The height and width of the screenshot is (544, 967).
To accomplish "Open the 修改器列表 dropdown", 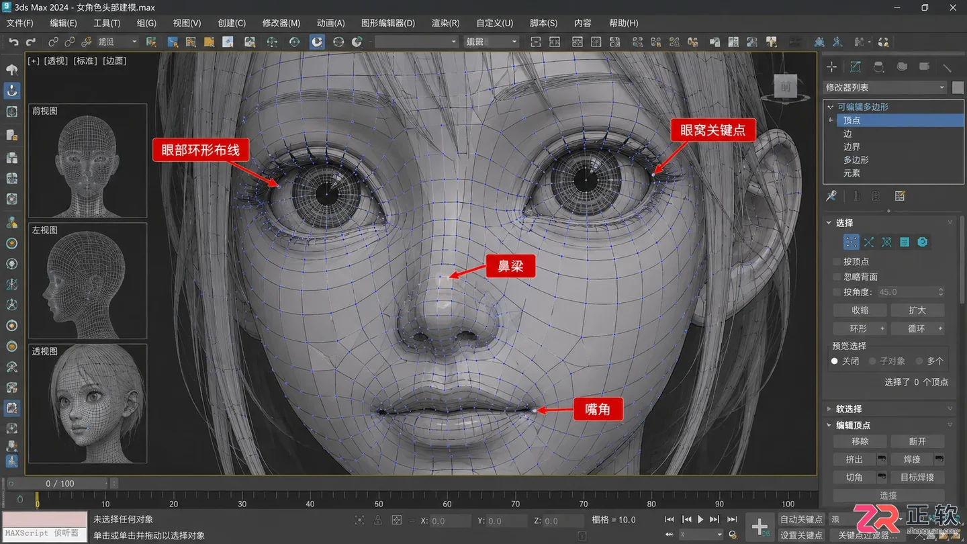I will (x=885, y=87).
